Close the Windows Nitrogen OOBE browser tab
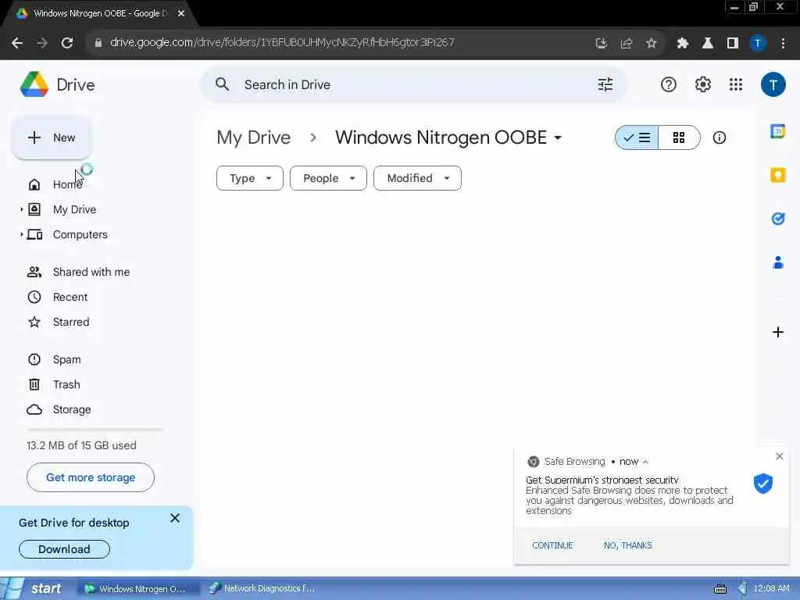Screen dimensions: 800x600 pyautogui.click(x=181, y=14)
